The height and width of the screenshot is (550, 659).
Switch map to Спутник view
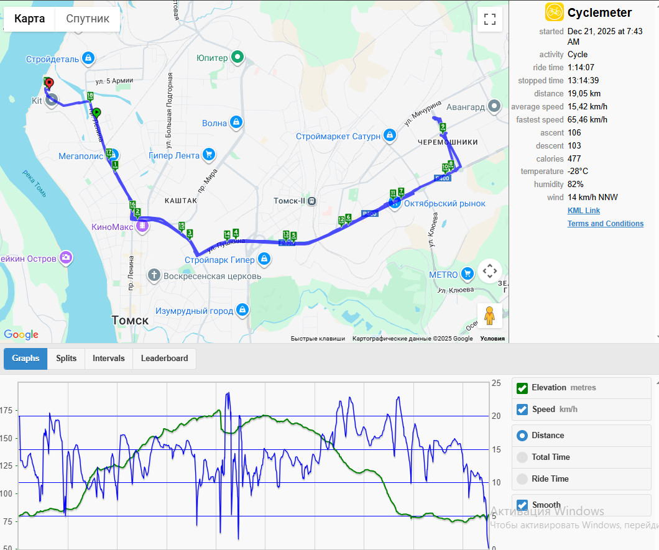point(88,19)
